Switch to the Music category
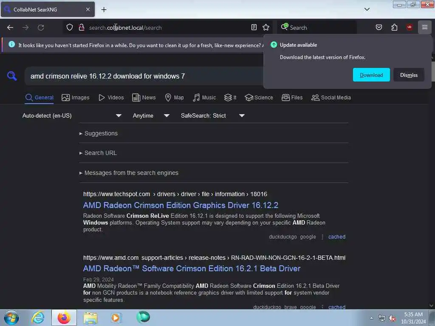The width and height of the screenshot is (435, 326). click(204, 98)
